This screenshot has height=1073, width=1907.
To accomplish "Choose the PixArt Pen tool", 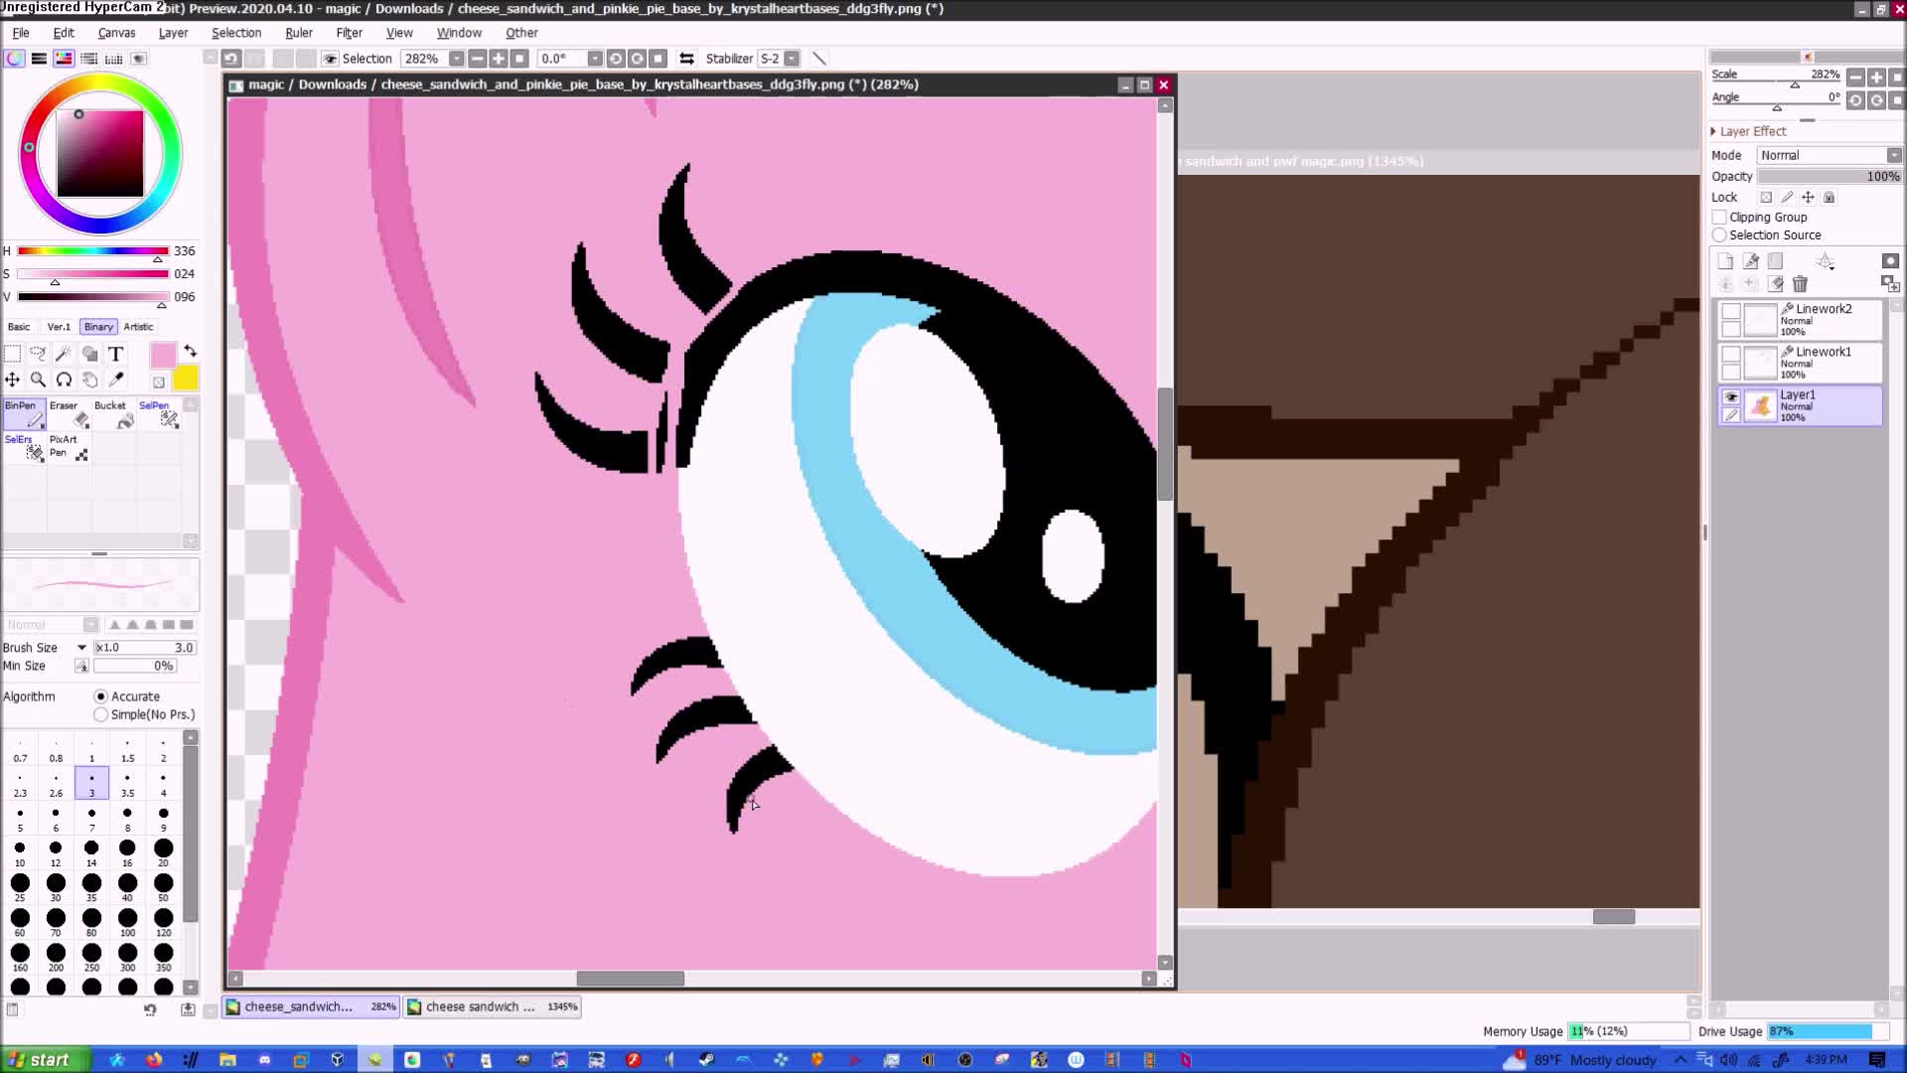I will coord(70,448).
